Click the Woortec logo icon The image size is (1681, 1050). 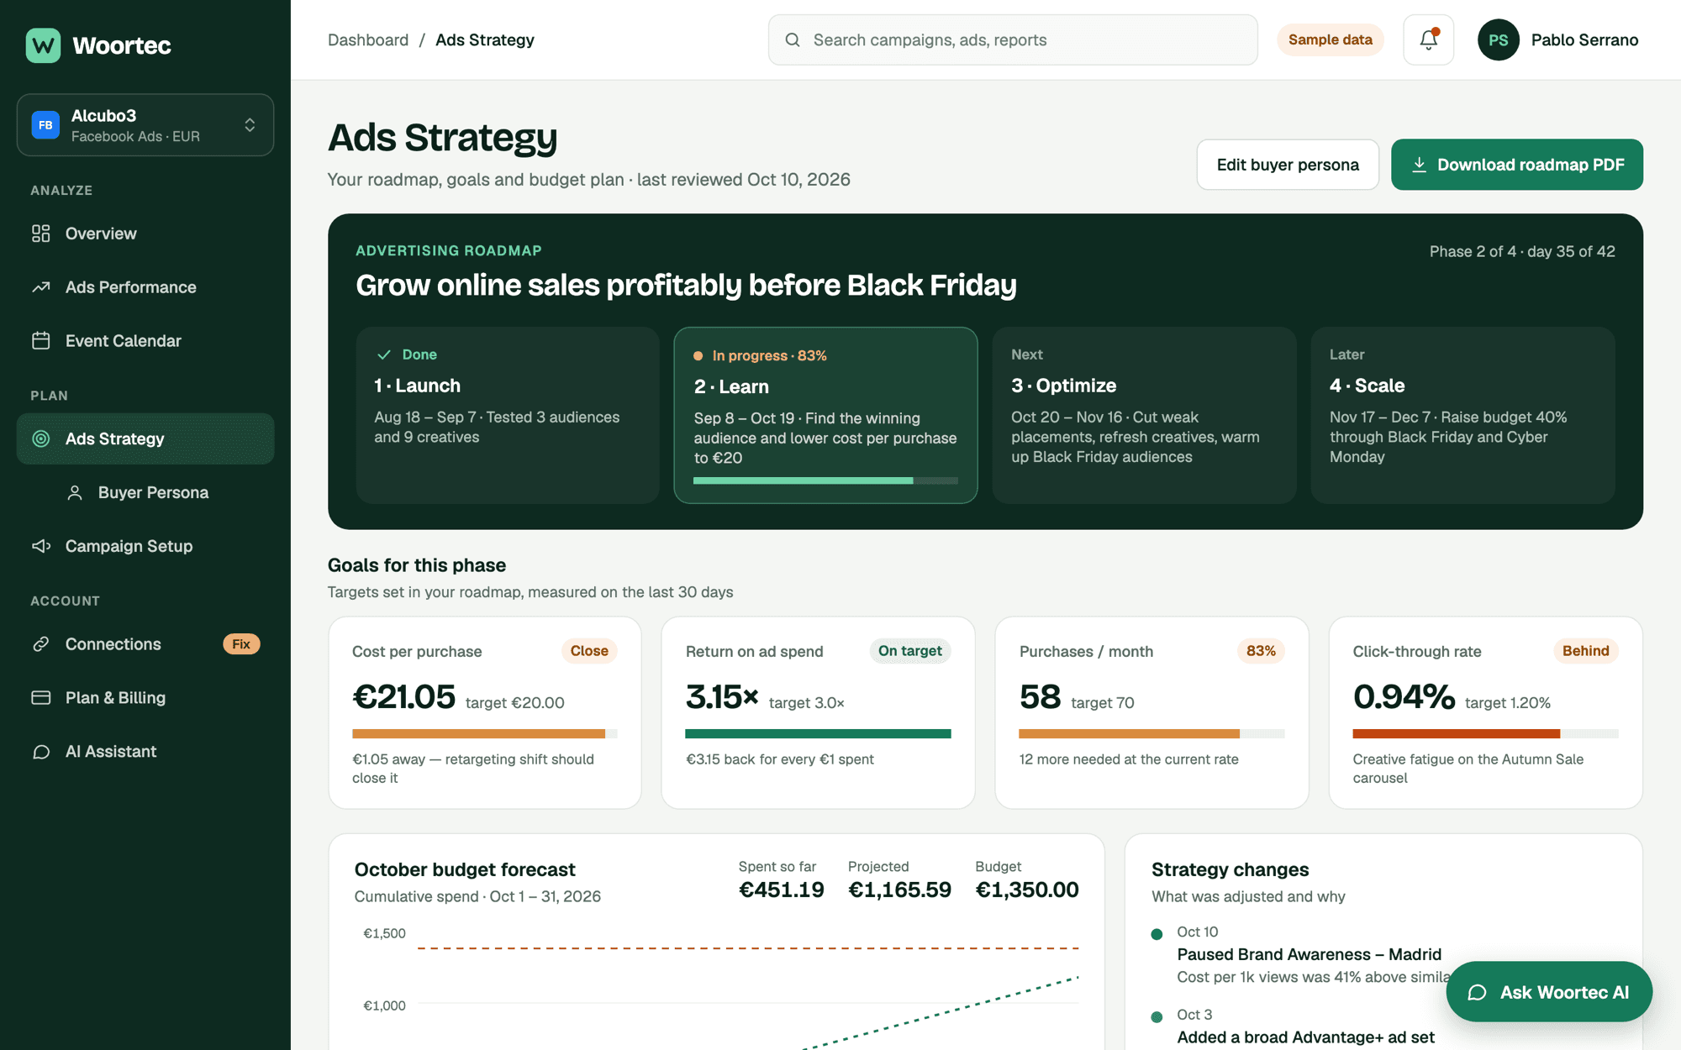tap(43, 45)
